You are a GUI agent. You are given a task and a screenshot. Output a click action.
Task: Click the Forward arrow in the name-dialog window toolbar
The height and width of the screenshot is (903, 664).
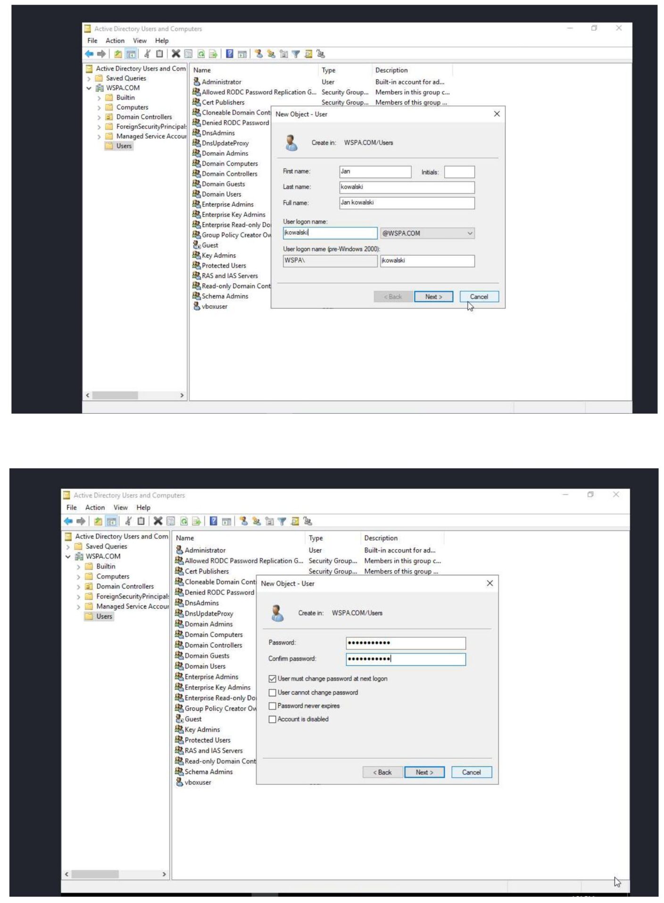101,54
